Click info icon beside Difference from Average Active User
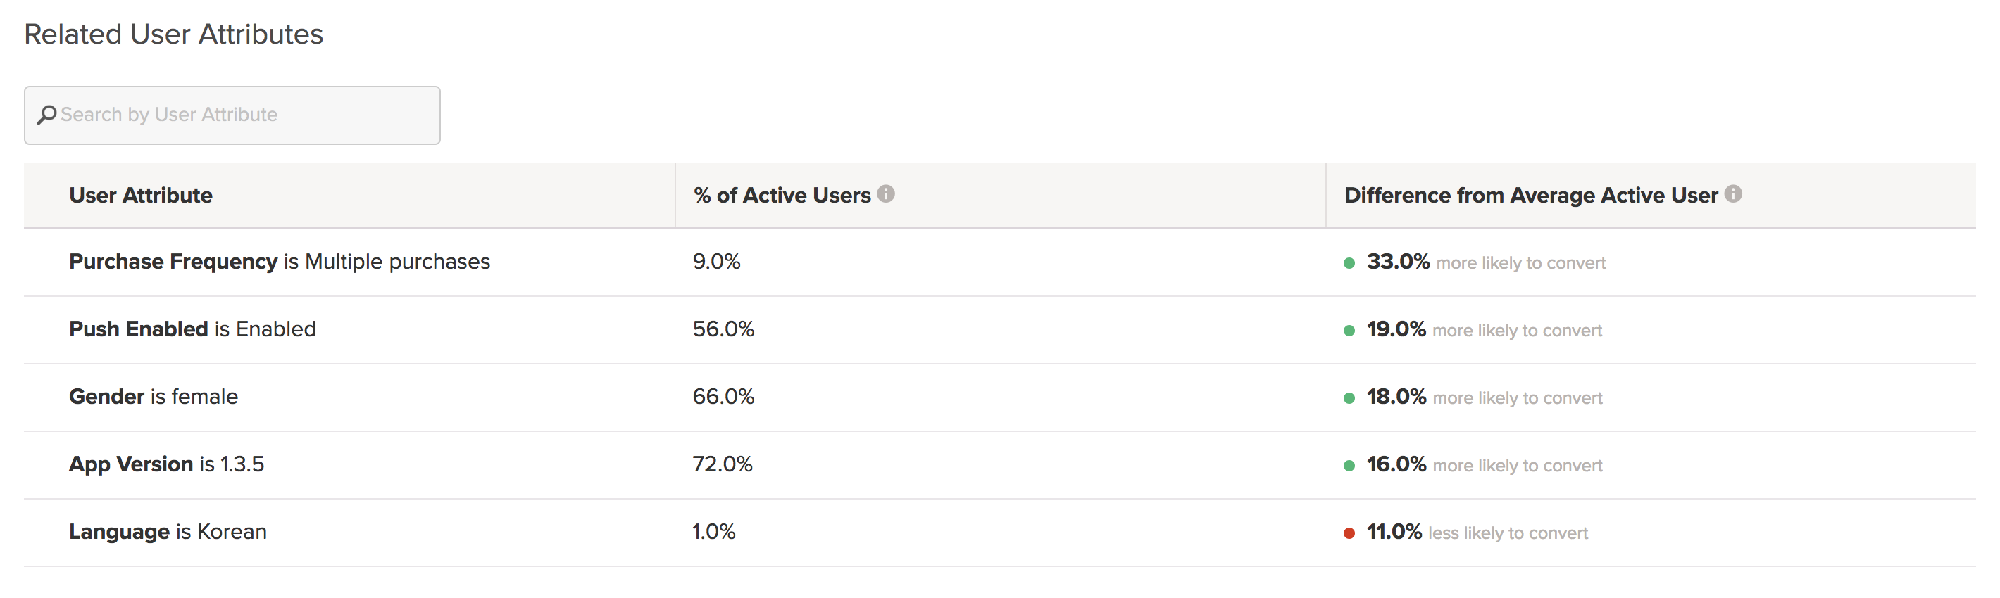The height and width of the screenshot is (598, 2000). tap(1733, 194)
